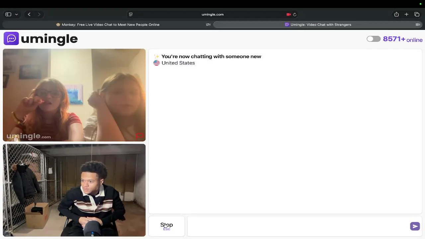Open a new tab with the plus icon
The image size is (425, 239).
click(x=406, y=14)
